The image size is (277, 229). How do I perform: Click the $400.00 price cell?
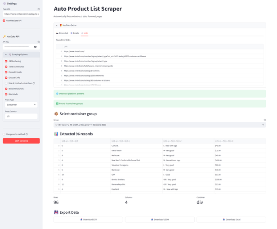click(240, 160)
